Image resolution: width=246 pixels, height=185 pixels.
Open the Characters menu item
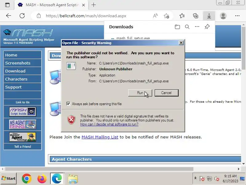(22, 79)
